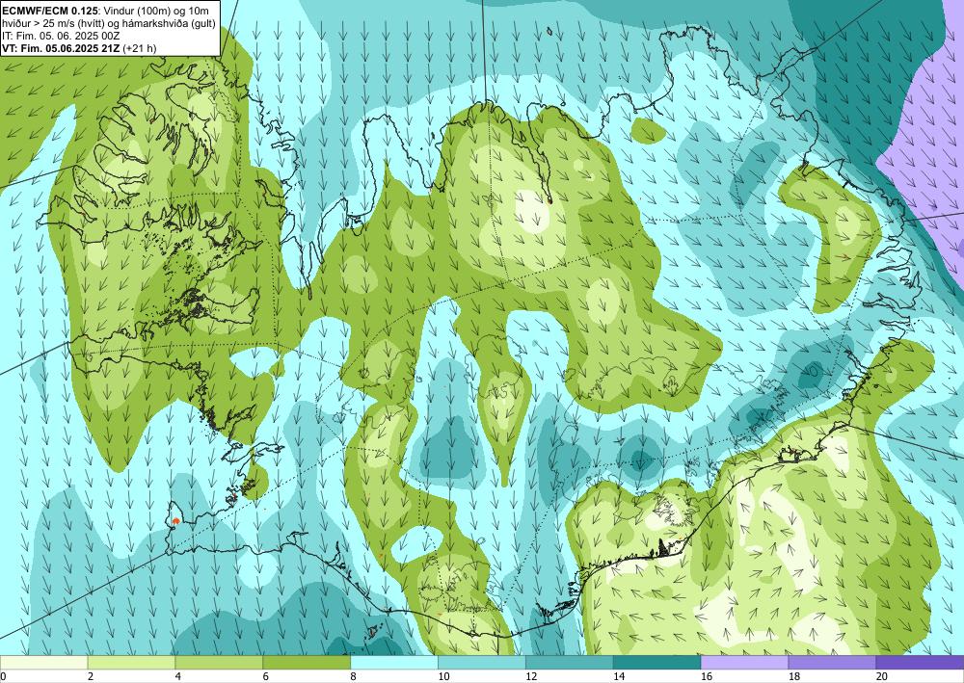Click the initialization time 'IT: Fim. 05. 06. 2025 00Z'
This screenshot has height=683, width=964.
coord(60,35)
